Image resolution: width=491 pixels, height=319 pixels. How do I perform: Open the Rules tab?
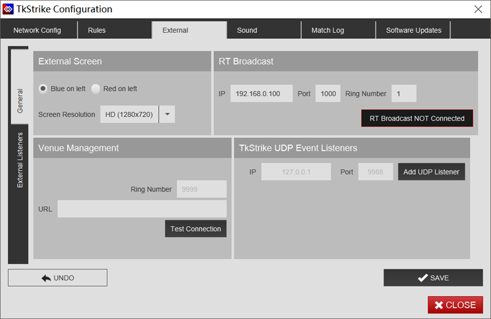click(97, 30)
